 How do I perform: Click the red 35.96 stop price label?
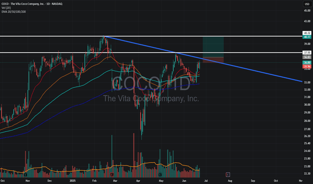(307, 67)
